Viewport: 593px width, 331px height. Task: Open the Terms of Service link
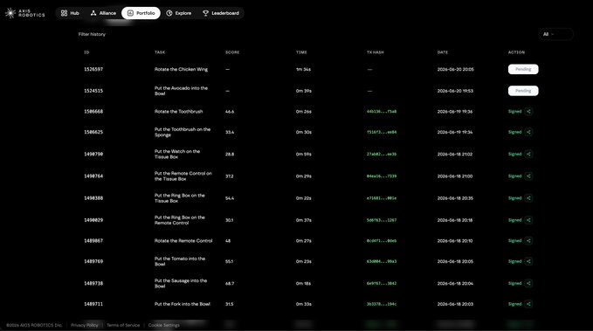pos(123,325)
